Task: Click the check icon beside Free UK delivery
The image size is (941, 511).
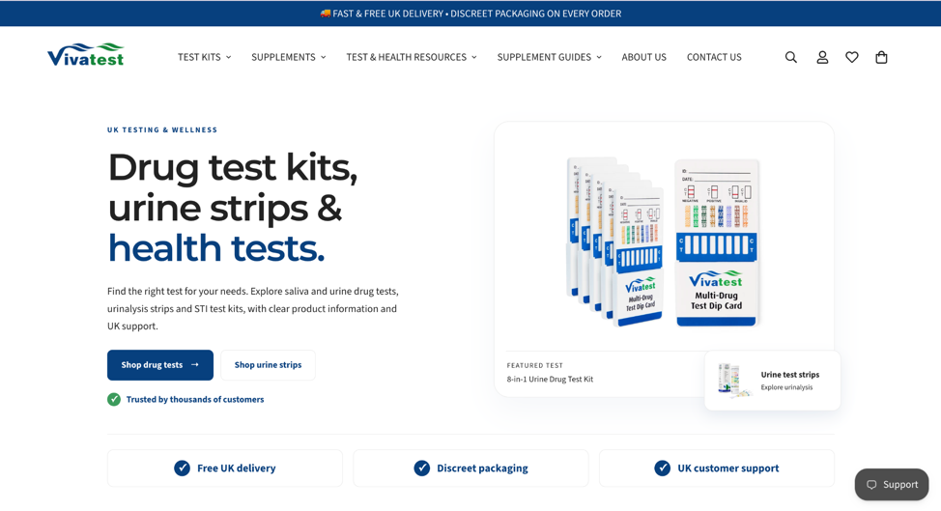Action: click(x=182, y=468)
